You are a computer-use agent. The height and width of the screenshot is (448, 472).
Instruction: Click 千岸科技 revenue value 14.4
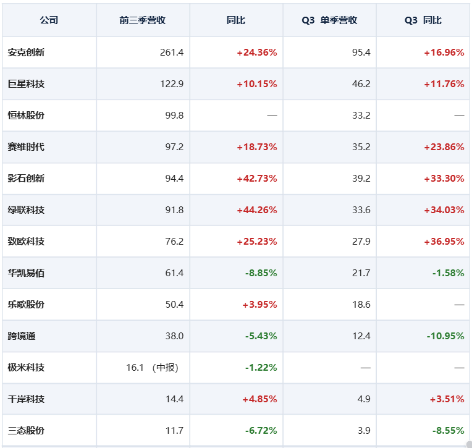click(174, 399)
